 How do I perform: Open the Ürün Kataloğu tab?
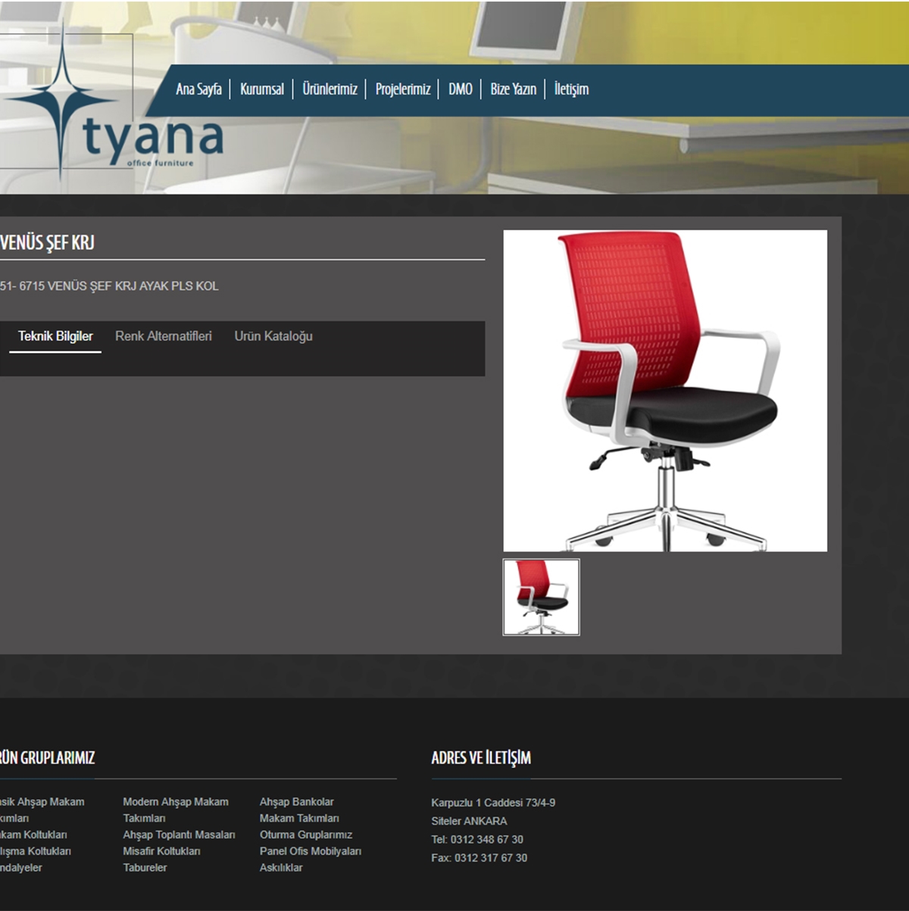pyautogui.click(x=273, y=336)
